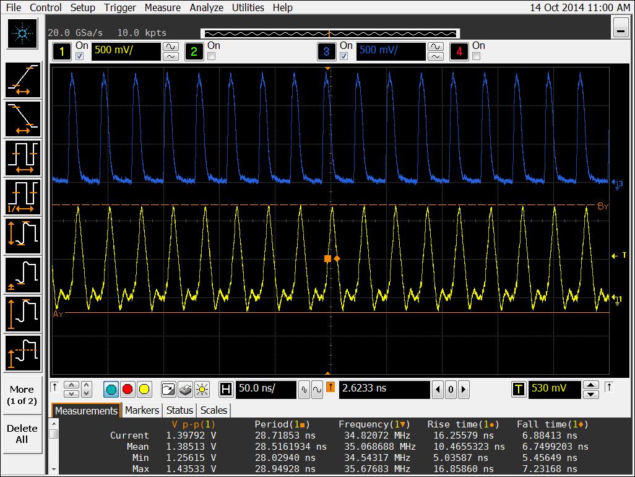The height and width of the screenshot is (477, 635).
Task: Click the Frequency measurement icon
Action: coord(23,196)
